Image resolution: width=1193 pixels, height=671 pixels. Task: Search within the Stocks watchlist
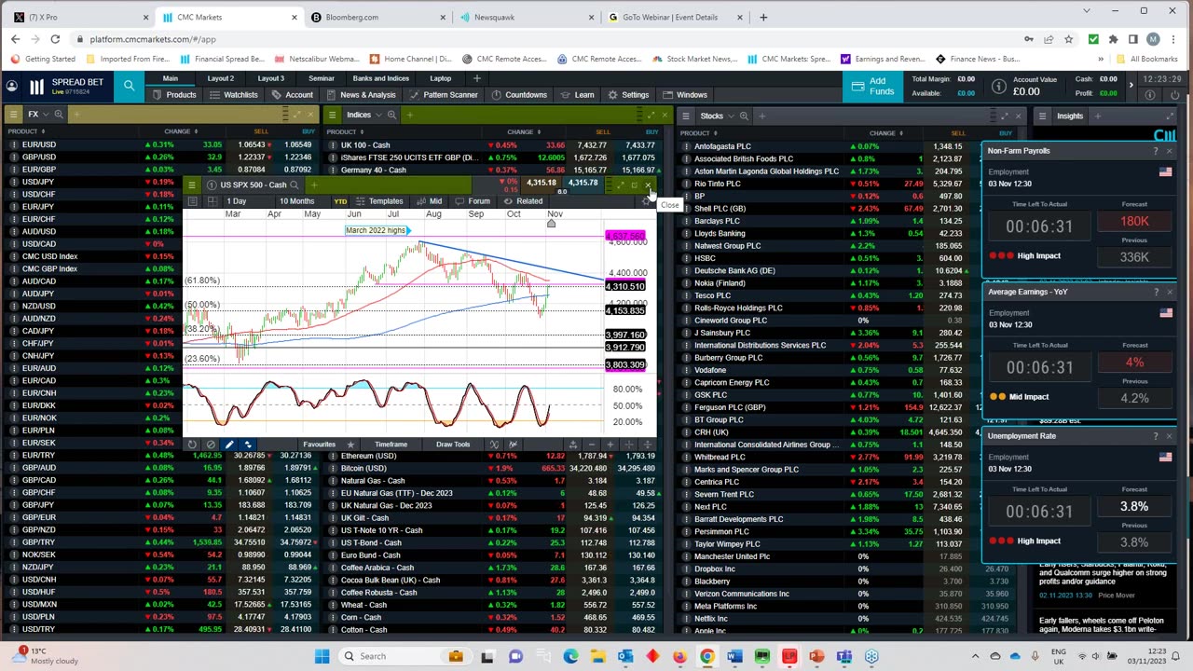click(744, 116)
